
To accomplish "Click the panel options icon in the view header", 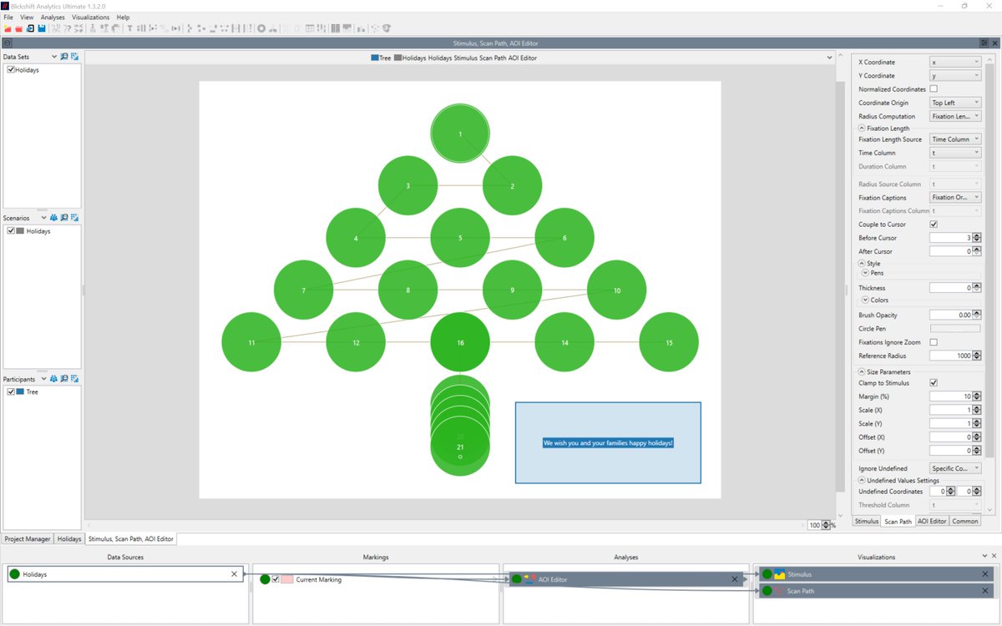I will [x=984, y=43].
